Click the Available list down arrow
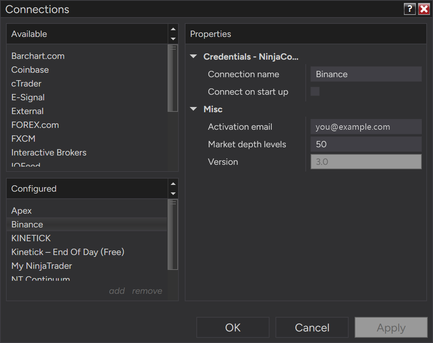Image resolution: width=433 pixels, height=343 pixels. (173, 39)
